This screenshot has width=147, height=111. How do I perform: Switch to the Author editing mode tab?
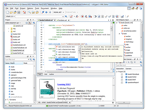click(x=51, y=74)
